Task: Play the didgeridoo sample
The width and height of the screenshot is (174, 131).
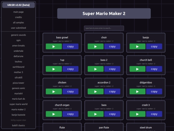Action: (x=137, y=92)
